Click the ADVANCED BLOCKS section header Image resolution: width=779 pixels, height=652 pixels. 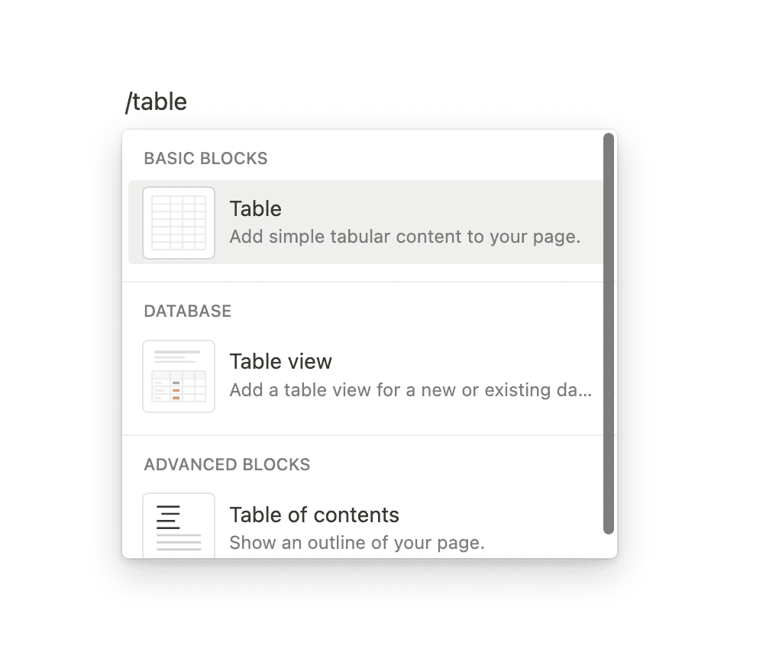pyautogui.click(x=227, y=464)
